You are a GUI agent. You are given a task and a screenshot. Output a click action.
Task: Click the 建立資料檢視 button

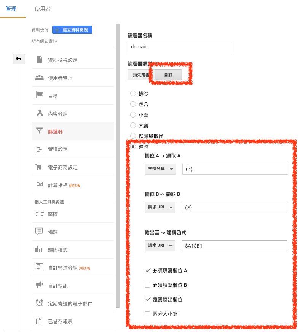pos(72,30)
